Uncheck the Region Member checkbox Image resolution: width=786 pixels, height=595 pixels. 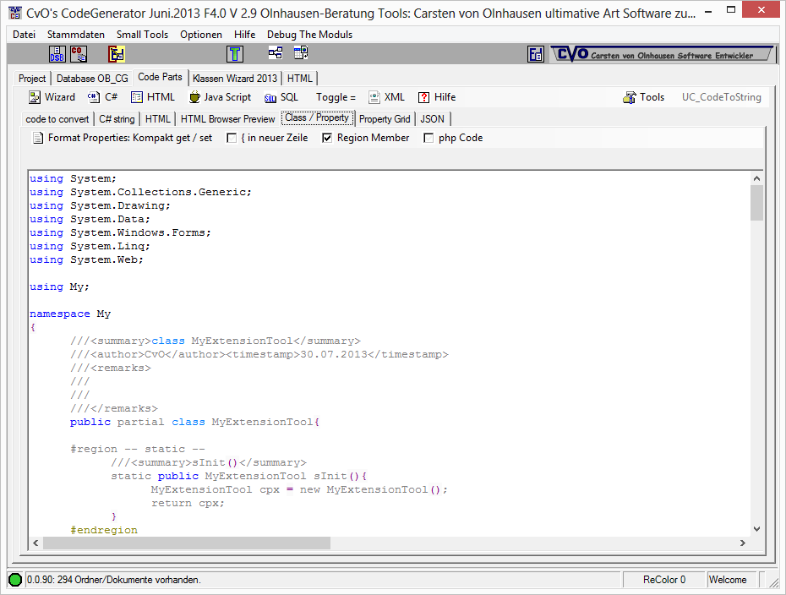coord(327,138)
